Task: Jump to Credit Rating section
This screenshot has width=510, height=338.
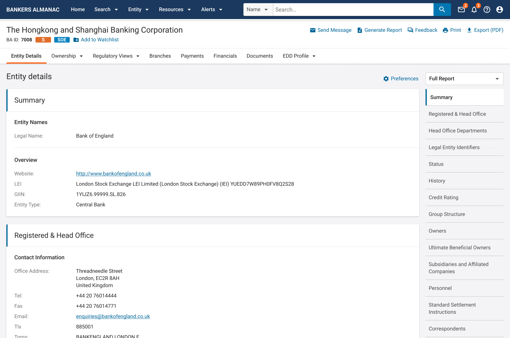Action: (x=464, y=197)
